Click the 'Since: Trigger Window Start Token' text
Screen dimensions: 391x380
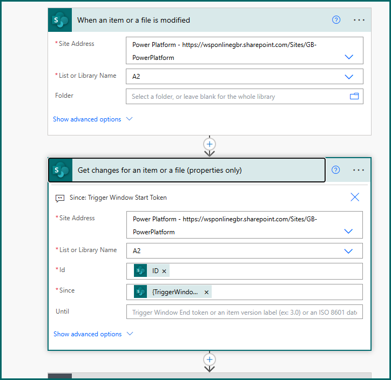coord(118,198)
